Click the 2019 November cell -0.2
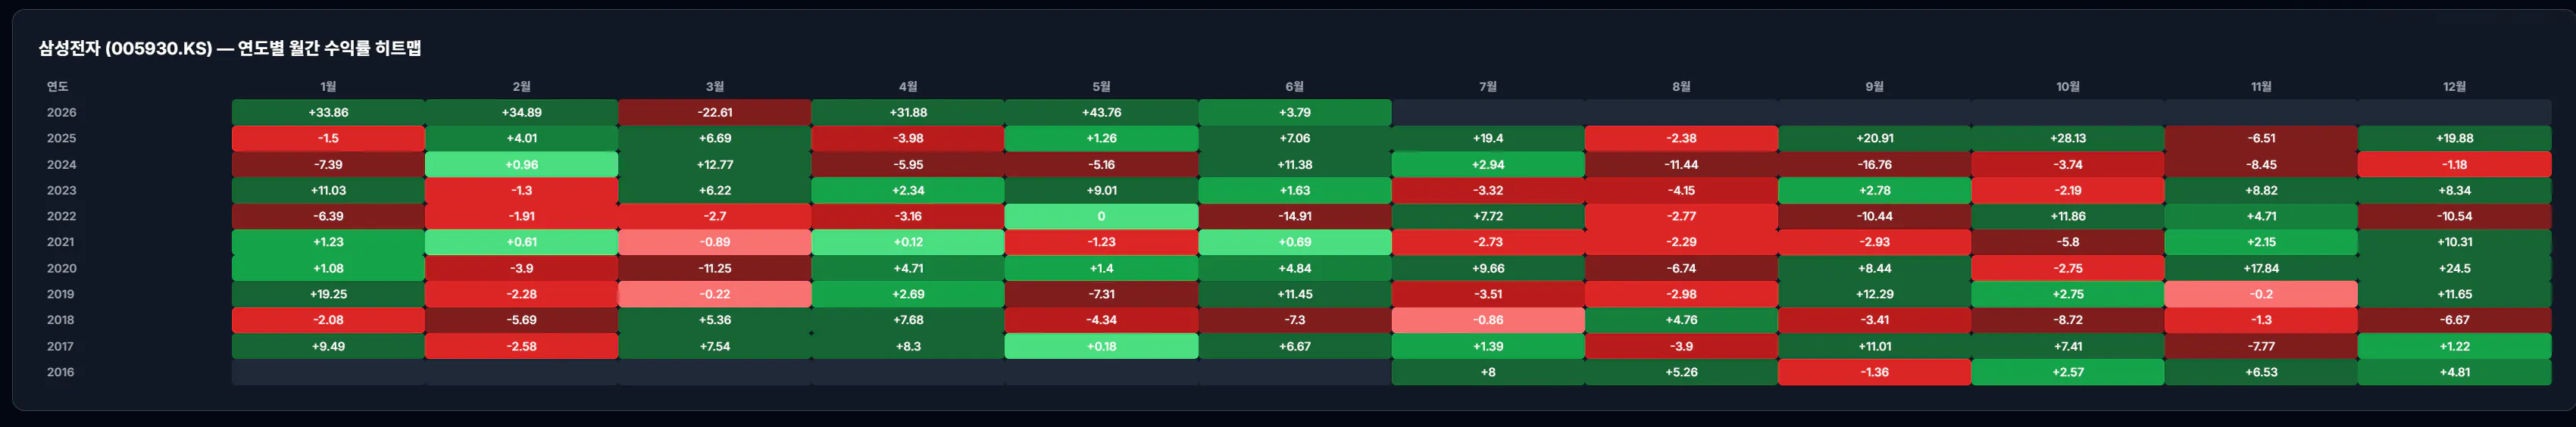 tap(2261, 294)
